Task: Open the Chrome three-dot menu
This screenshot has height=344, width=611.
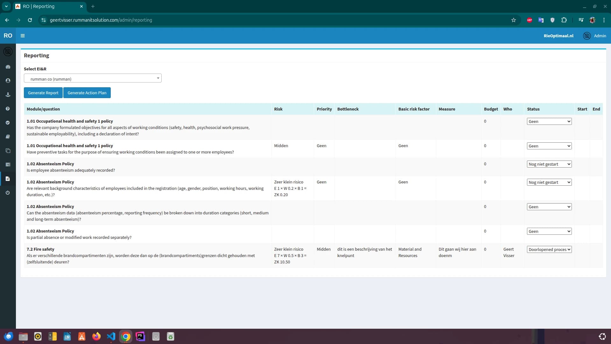Action: [x=604, y=20]
